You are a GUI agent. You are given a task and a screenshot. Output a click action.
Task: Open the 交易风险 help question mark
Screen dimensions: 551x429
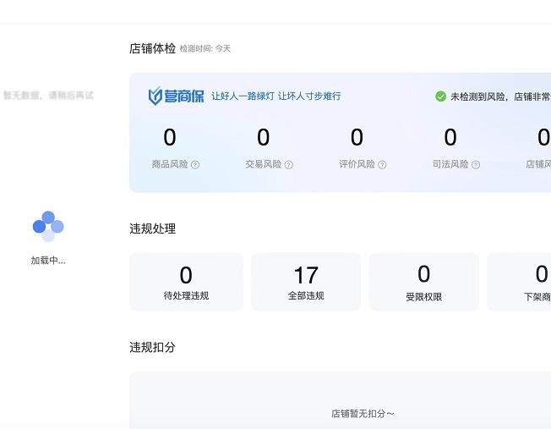pos(288,165)
